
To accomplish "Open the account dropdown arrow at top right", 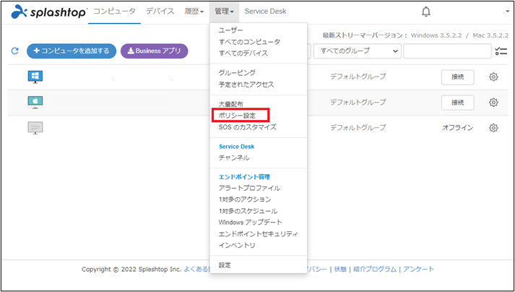I will [507, 12].
